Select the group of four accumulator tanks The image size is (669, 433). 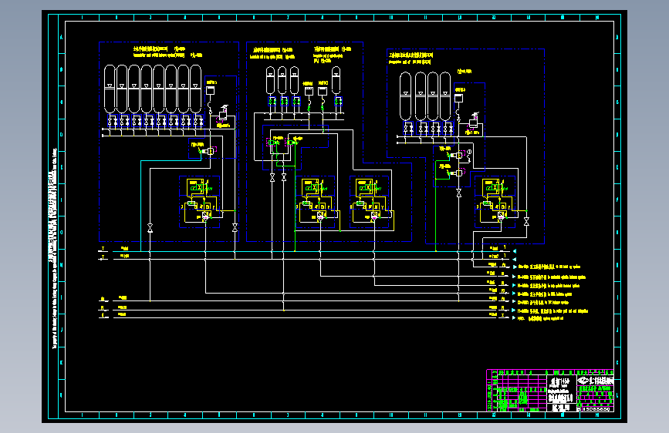(x=425, y=96)
